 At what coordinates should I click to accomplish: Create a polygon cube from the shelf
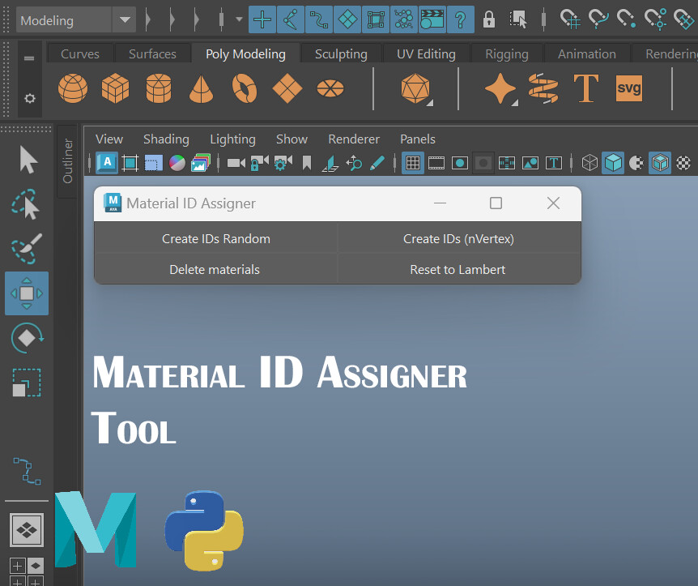click(115, 89)
